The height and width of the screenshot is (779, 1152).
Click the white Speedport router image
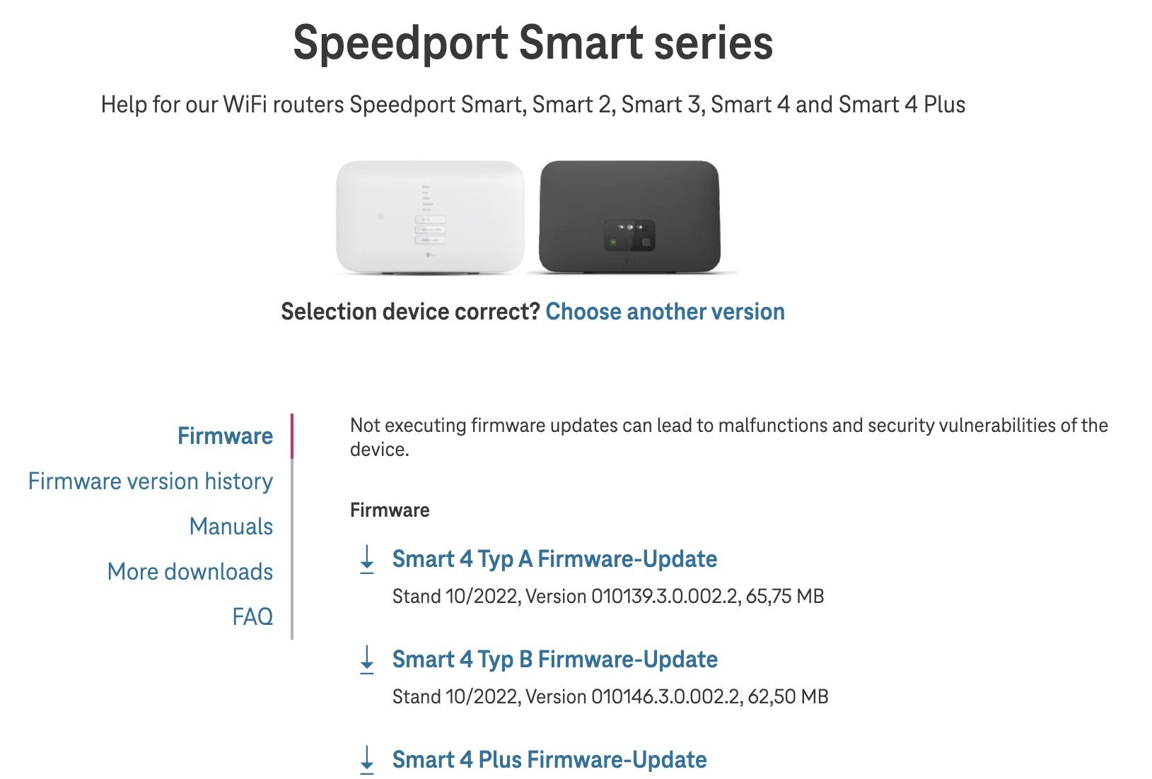(x=430, y=216)
